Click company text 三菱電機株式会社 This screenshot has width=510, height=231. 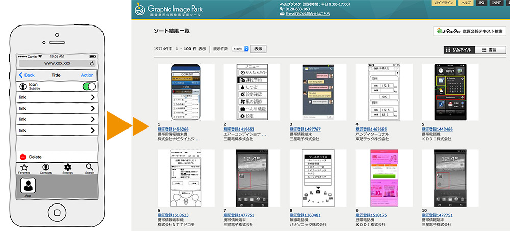click(x=238, y=139)
